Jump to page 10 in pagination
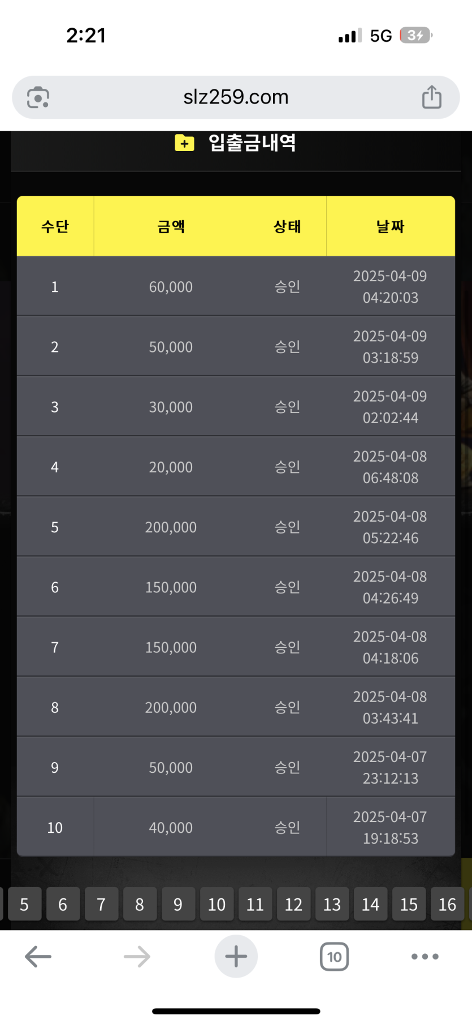 pyautogui.click(x=216, y=904)
